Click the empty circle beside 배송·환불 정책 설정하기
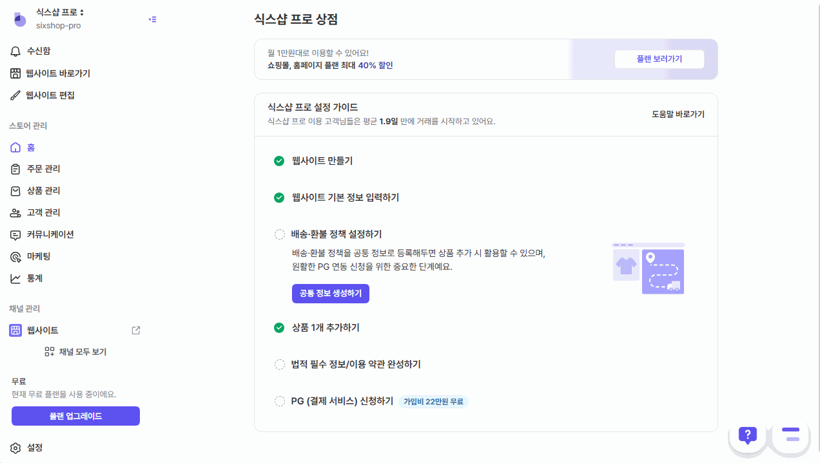820x463 pixels. pyautogui.click(x=279, y=234)
